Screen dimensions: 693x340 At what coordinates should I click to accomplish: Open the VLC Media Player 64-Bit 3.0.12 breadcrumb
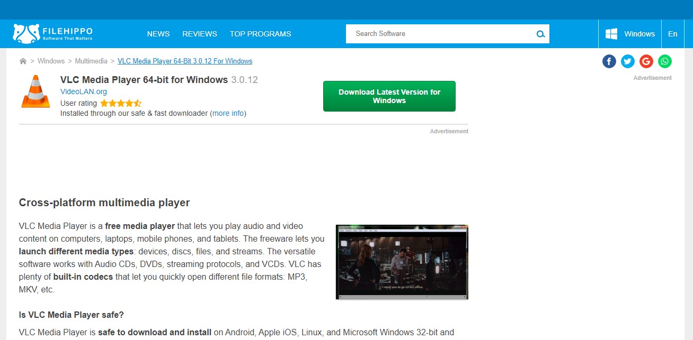coord(185,61)
